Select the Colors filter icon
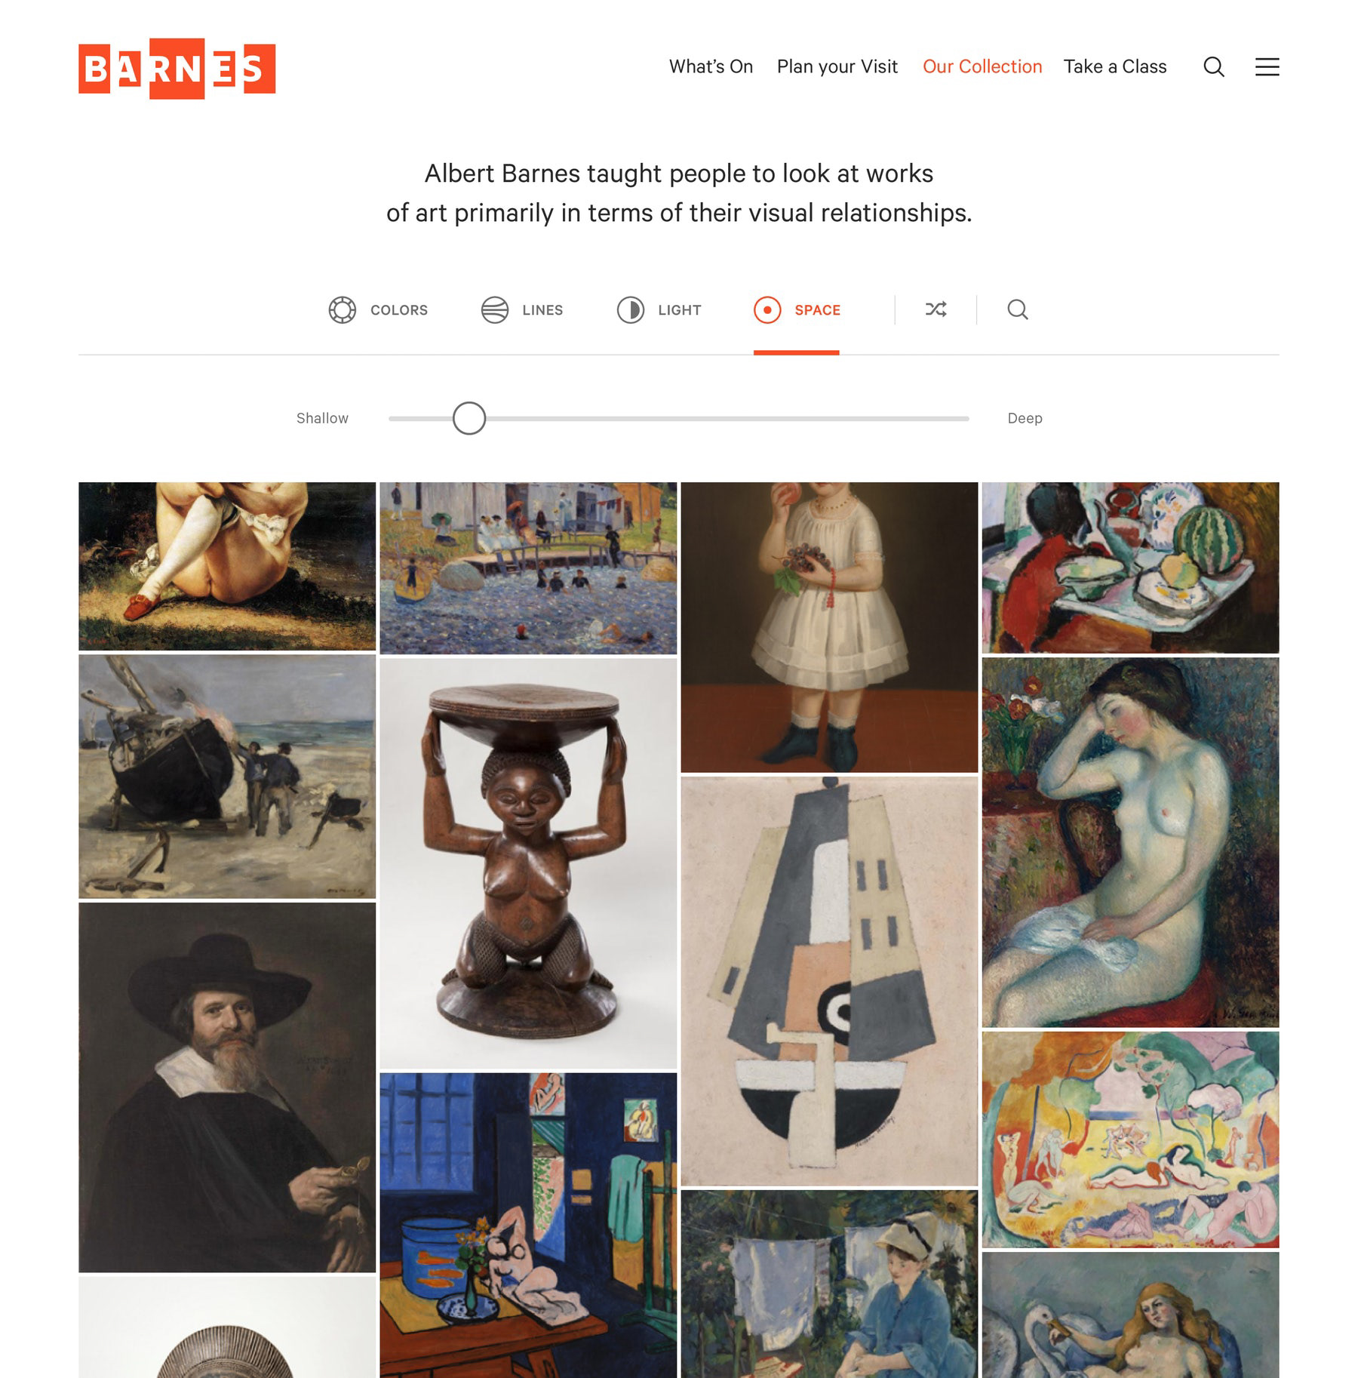This screenshot has height=1378, width=1358. coord(343,310)
